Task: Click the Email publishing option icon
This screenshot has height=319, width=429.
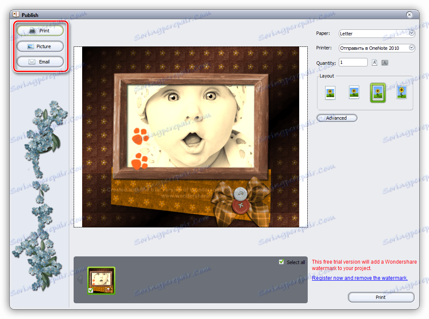Action: [x=40, y=61]
